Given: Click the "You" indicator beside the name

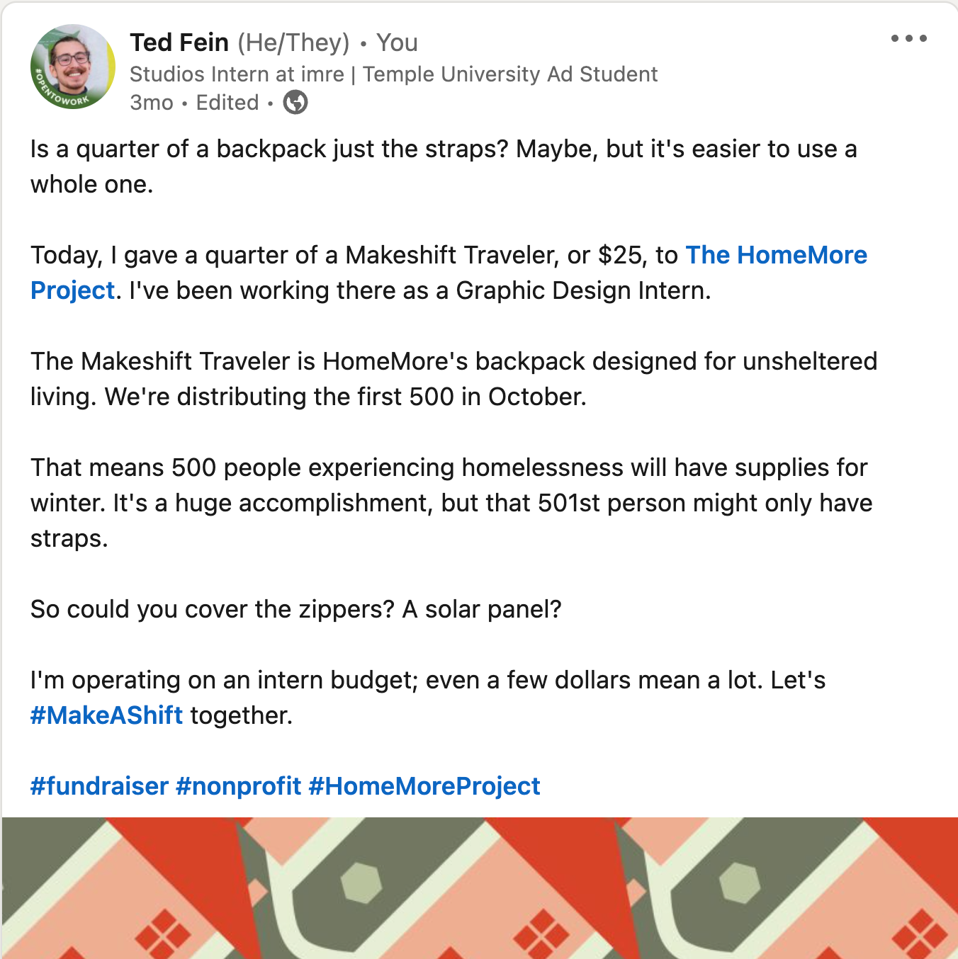Looking at the screenshot, I should [397, 42].
